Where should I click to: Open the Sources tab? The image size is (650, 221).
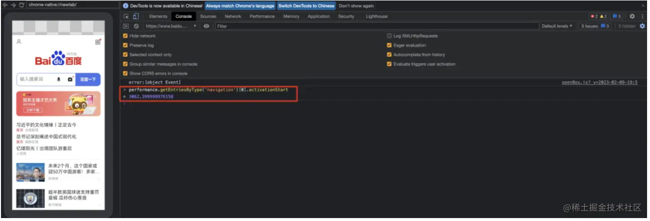[208, 16]
